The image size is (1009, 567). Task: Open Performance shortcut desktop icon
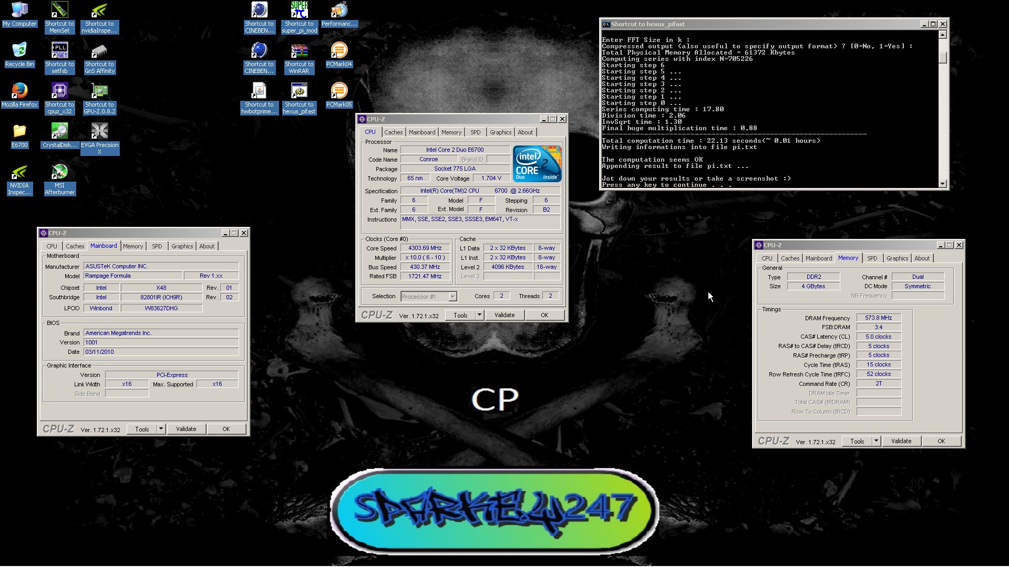pyautogui.click(x=339, y=14)
